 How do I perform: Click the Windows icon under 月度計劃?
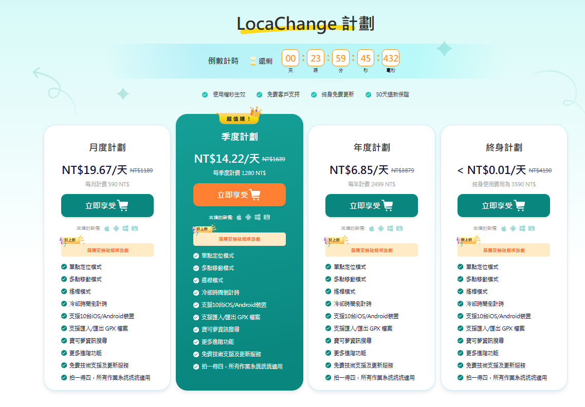click(x=125, y=228)
